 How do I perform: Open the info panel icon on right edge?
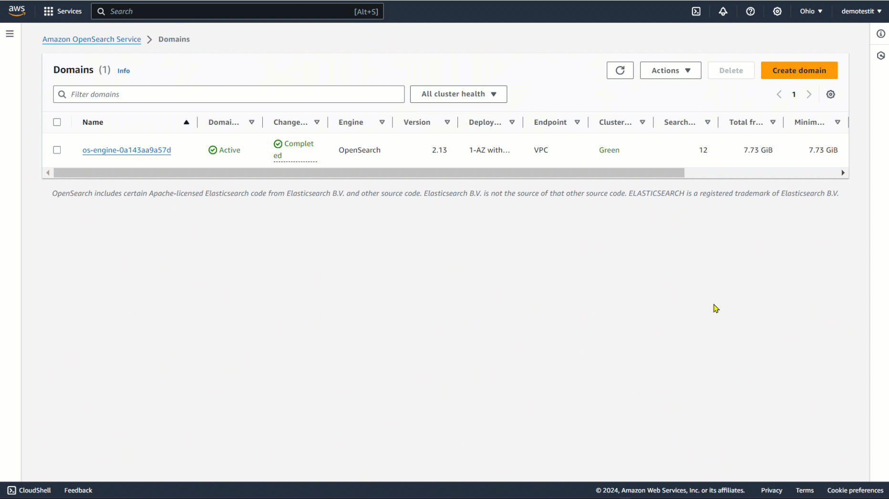click(x=881, y=34)
